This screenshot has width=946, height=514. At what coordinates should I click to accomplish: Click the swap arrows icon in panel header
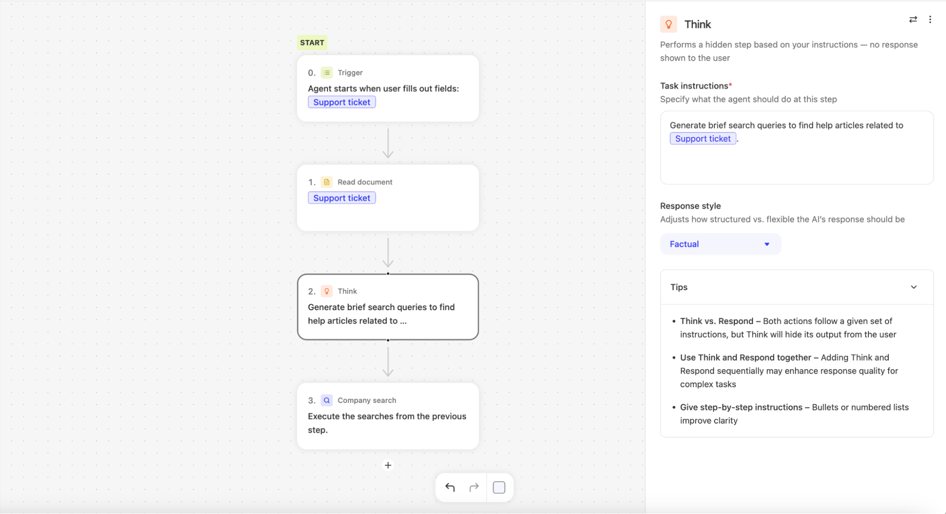[913, 19]
